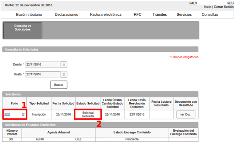Screen dimensions: 236x146
Task: Click Buscar button
Action: 59,85
